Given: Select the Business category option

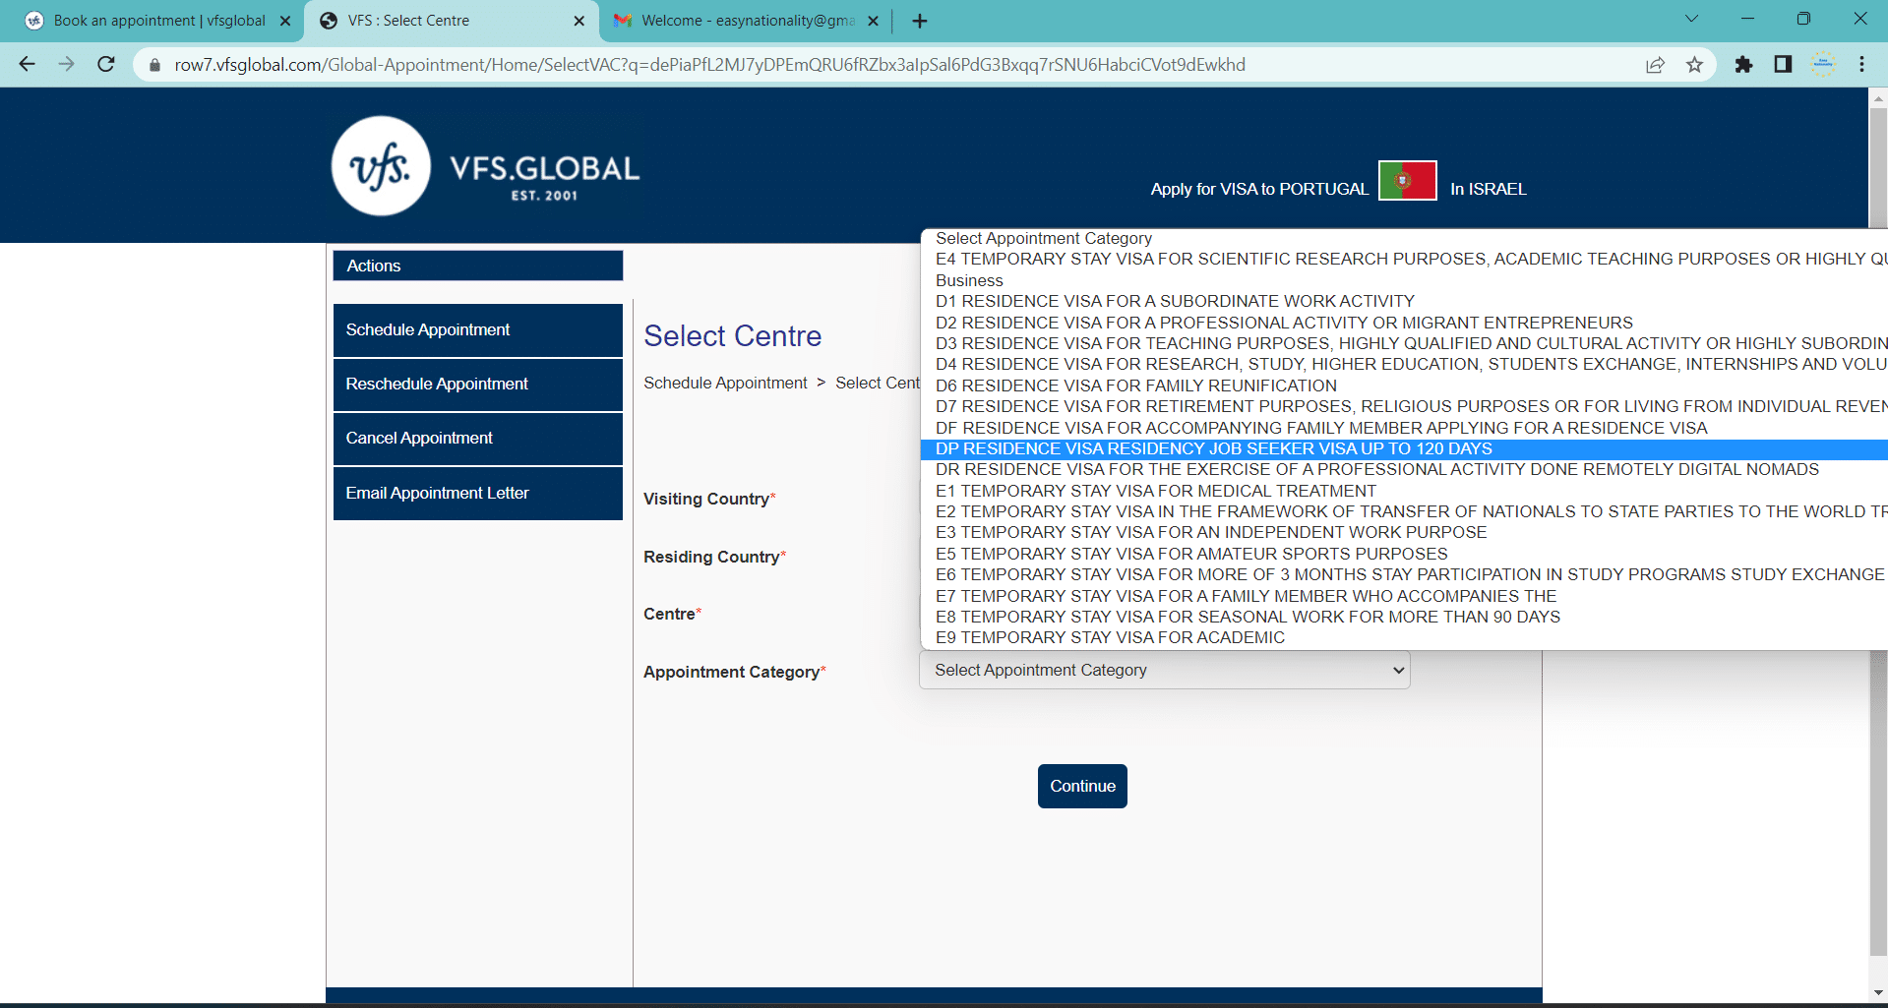Looking at the screenshot, I should tap(1404, 280).
